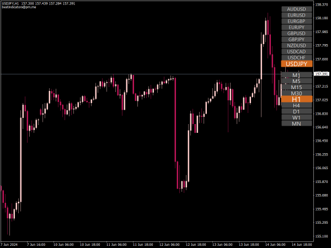Load the EURJPY symbol
Viewport: 331px width, 248px height.
(297, 28)
